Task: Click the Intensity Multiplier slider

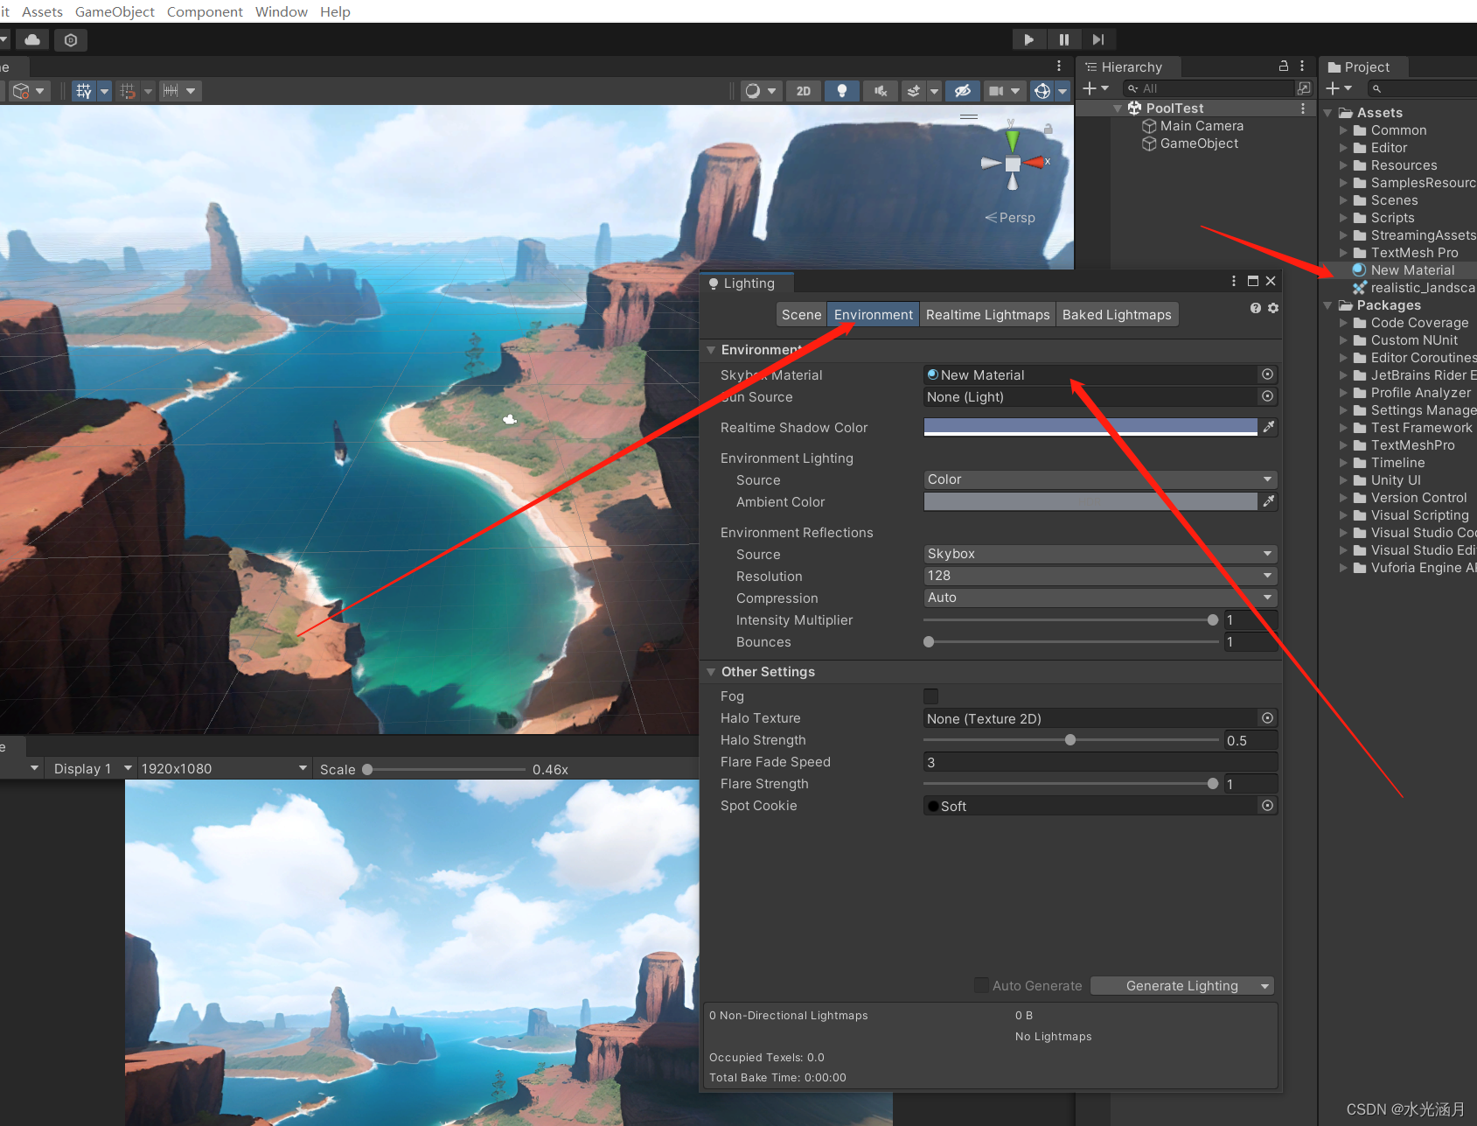Action: click(x=1071, y=620)
